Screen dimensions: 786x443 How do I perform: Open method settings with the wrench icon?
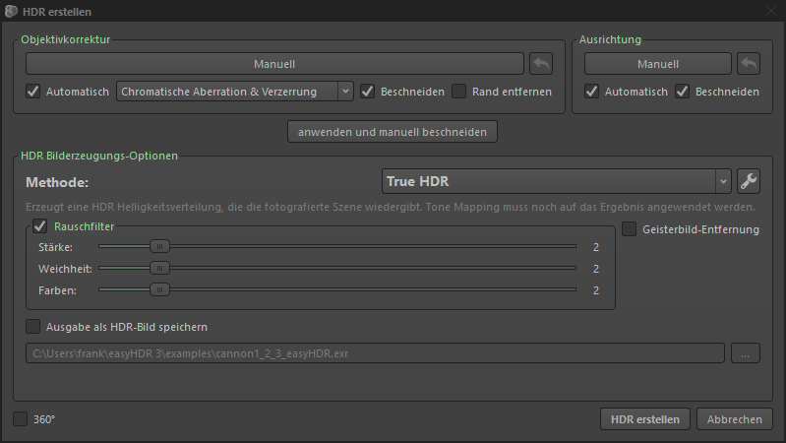[749, 181]
